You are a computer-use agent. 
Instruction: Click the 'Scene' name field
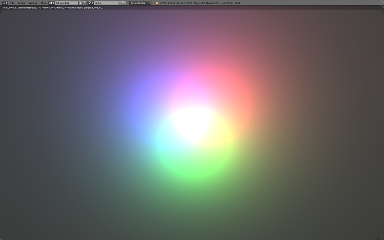pyautogui.click(x=106, y=3)
